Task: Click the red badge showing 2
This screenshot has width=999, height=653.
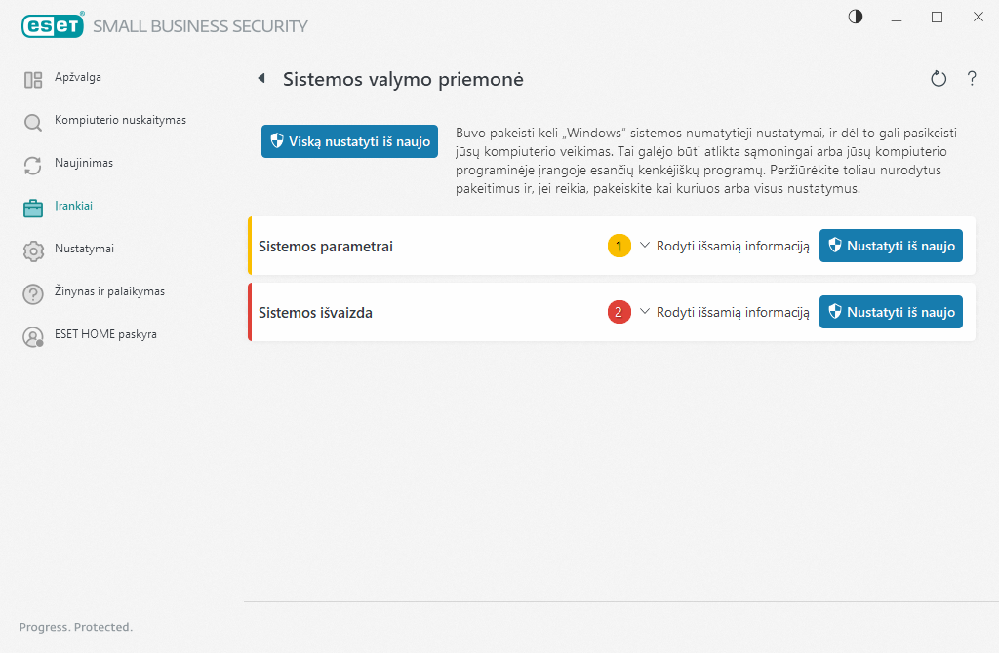Action: click(619, 313)
